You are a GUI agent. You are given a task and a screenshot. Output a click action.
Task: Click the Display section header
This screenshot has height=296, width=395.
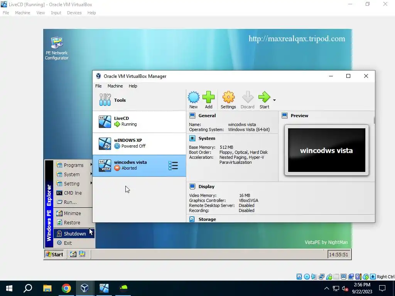(206, 187)
